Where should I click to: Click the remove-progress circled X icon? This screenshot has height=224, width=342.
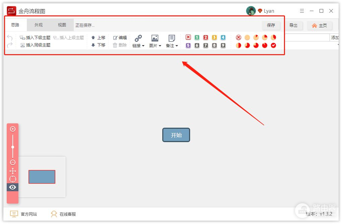click(x=239, y=37)
